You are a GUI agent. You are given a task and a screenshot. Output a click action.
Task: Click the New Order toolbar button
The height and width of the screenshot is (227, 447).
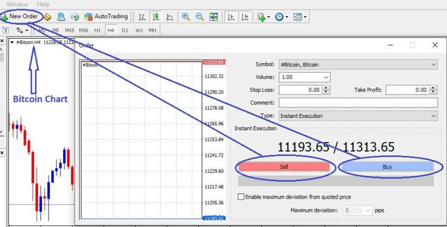(x=20, y=17)
